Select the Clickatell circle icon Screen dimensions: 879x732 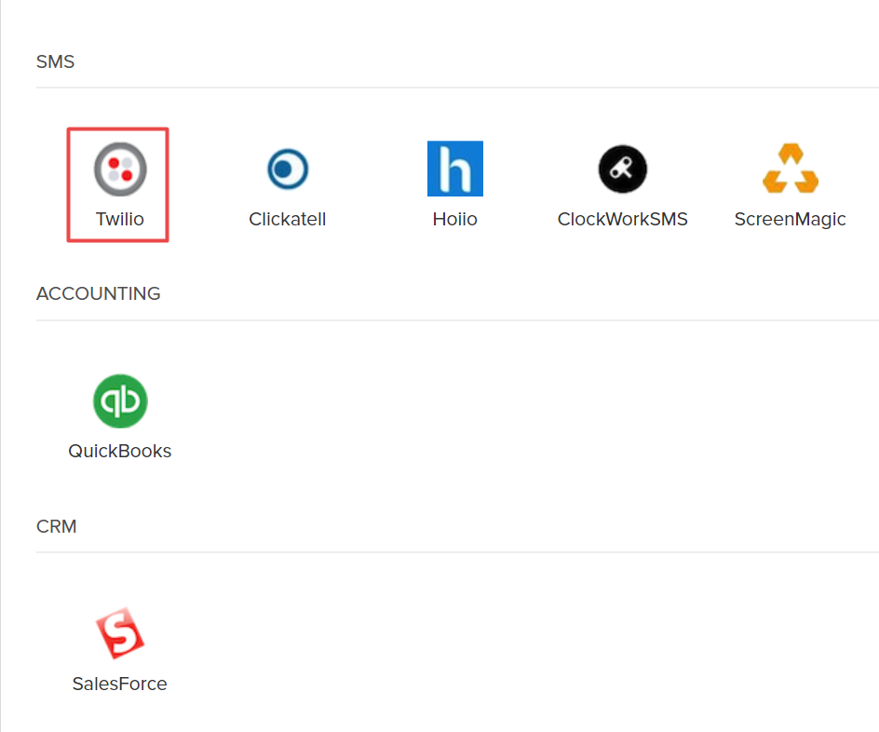pos(288,169)
